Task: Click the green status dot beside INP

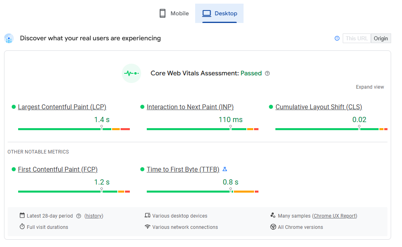Action: tap(142, 107)
